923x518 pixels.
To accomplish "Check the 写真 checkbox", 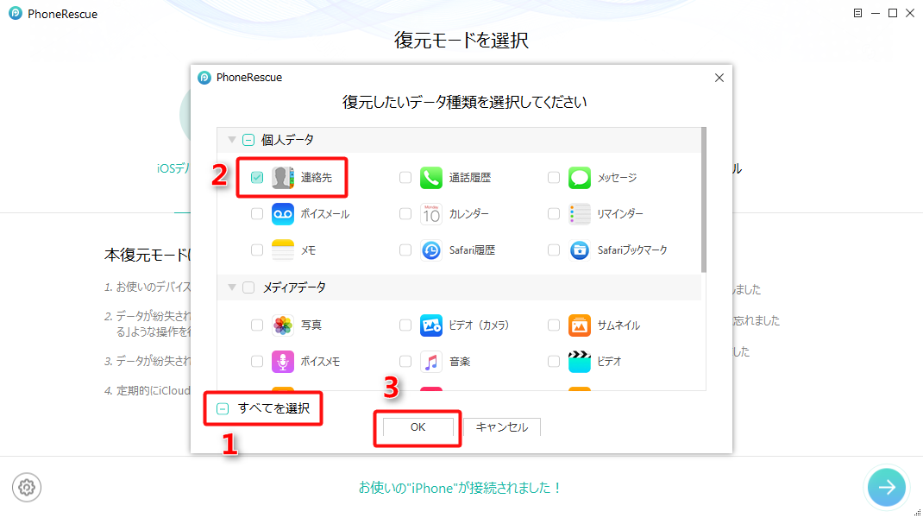I will click(x=257, y=325).
